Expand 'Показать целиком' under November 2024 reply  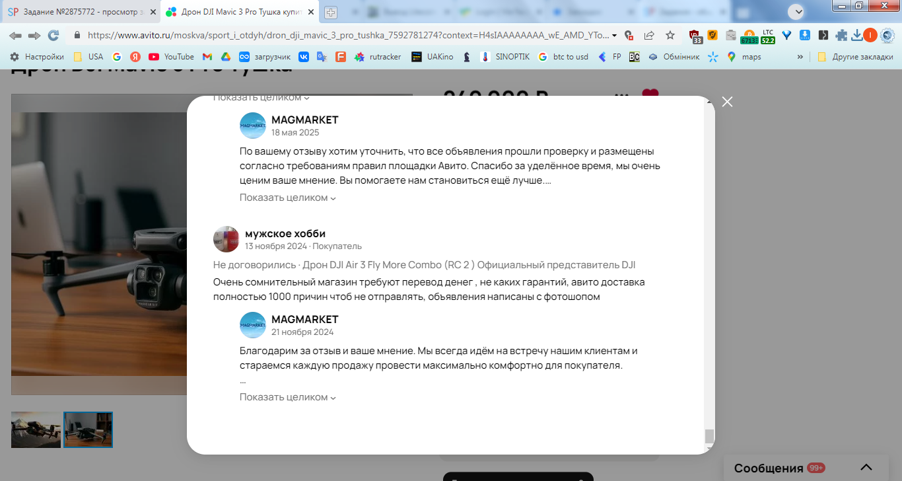tap(288, 397)
